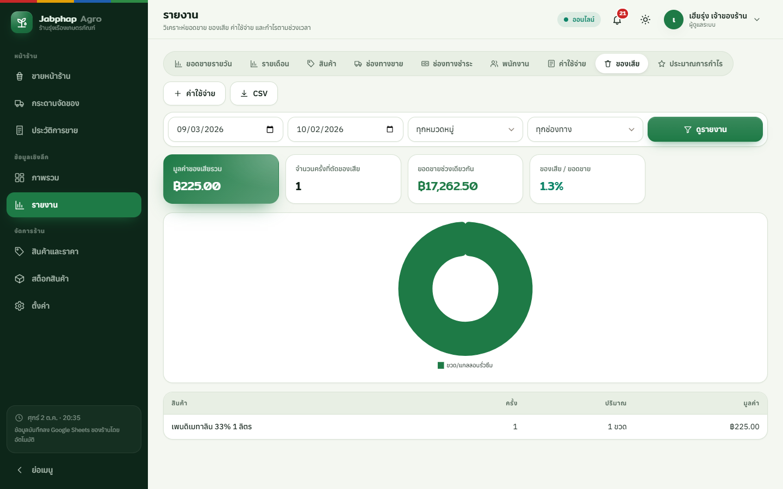This screenshot has width=783, height=489.
Task: Open calendar picker on 09/03/2026 date field
Action: (270, 129)
